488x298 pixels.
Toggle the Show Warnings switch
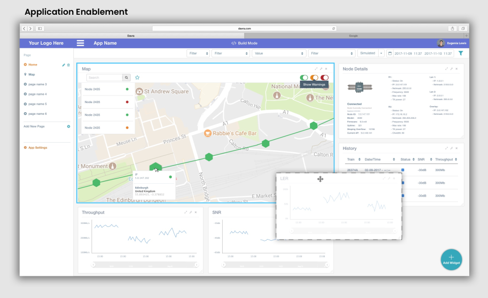[314, 77]
